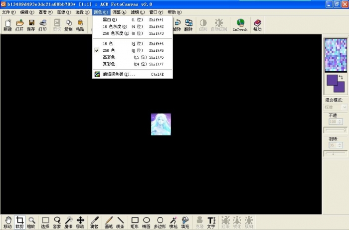Select the 填充 (Fill bucket) tool
The height and width of the screenshot is (230, 349).
pyautogui.click(x=185, y=222)
